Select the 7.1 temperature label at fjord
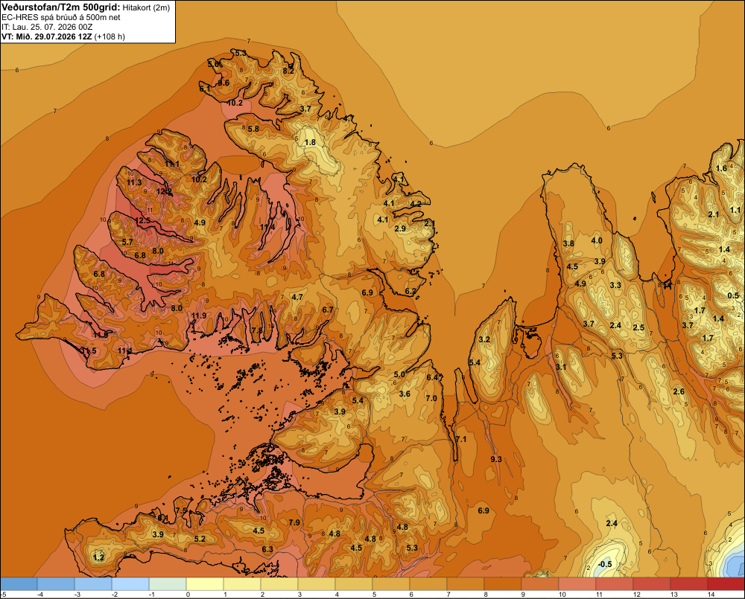Image resolution: width=745 pixels, height=599 pixels. (461, 439)
